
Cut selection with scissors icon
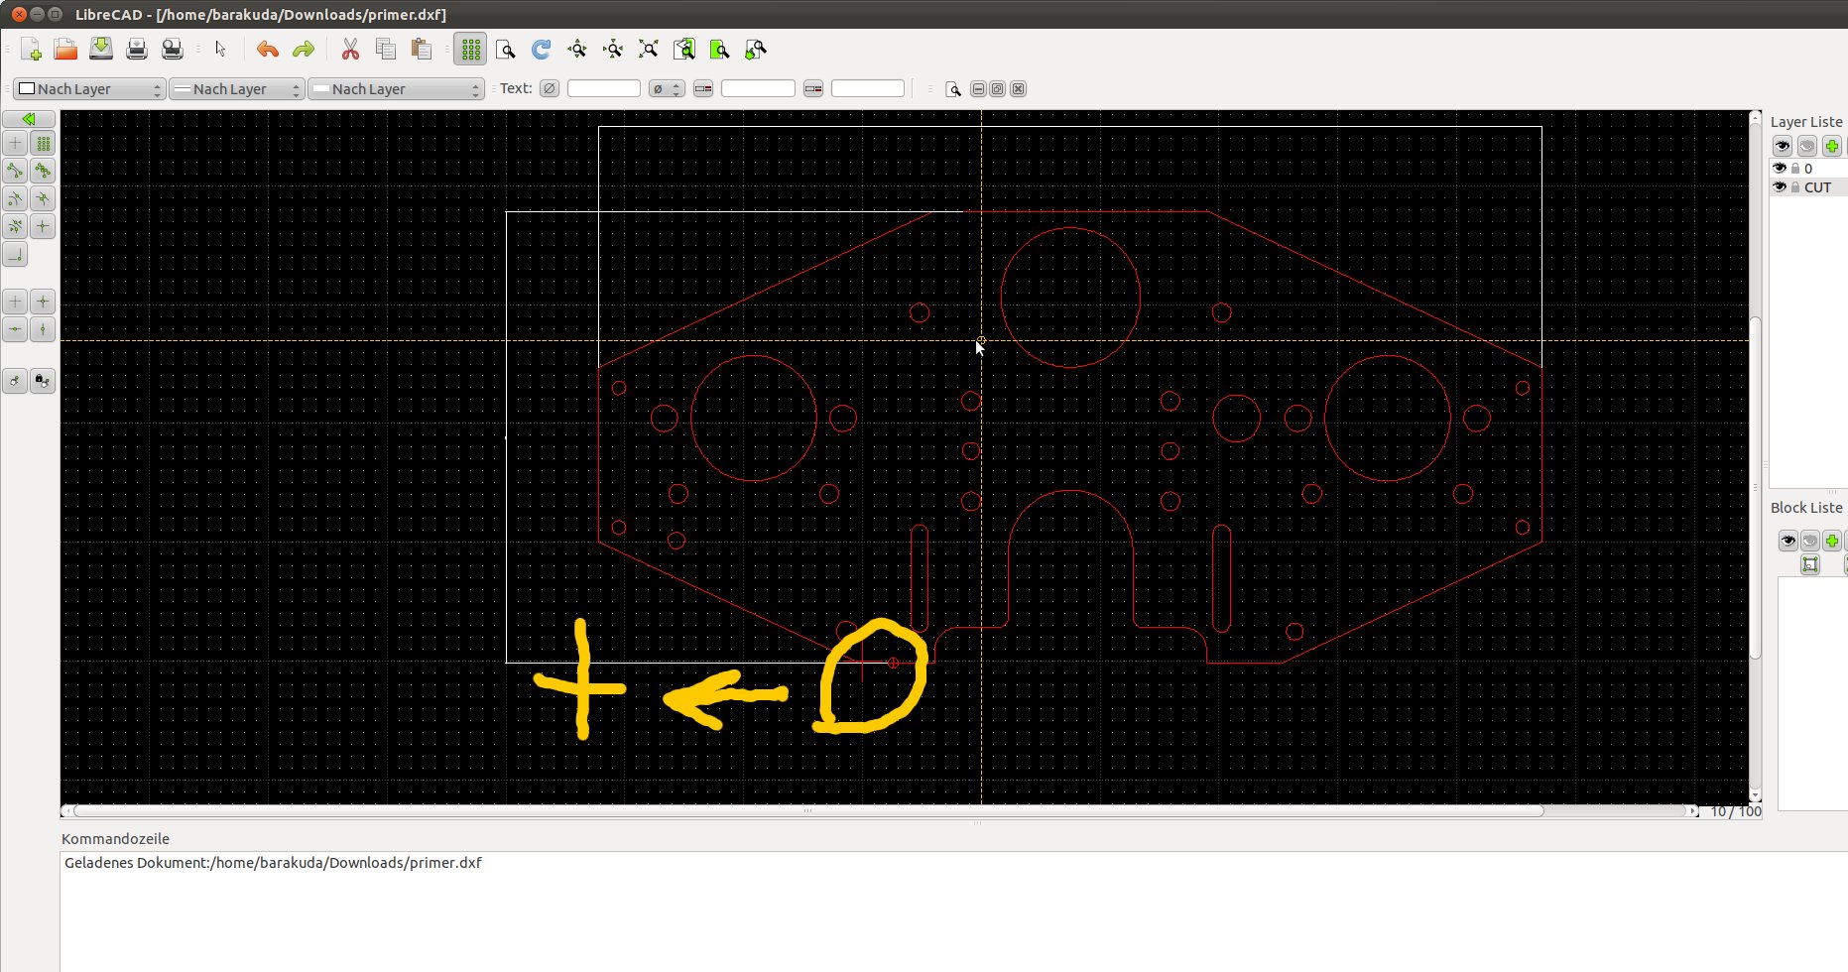350,50
